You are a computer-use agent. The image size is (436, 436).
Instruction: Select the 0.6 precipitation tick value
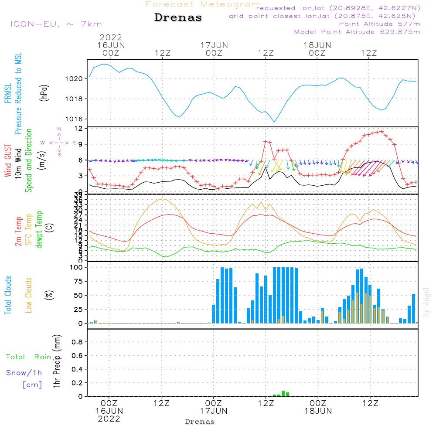[x=77, y=356]
